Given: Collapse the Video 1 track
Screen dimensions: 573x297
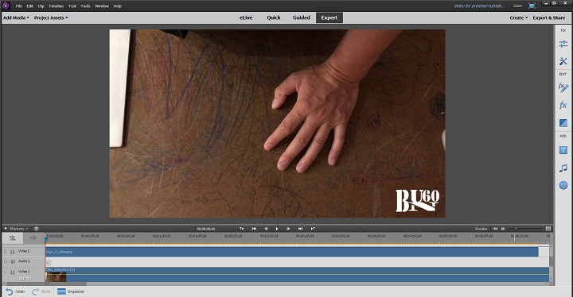Looking at the screenshot, I should point(5,272).
